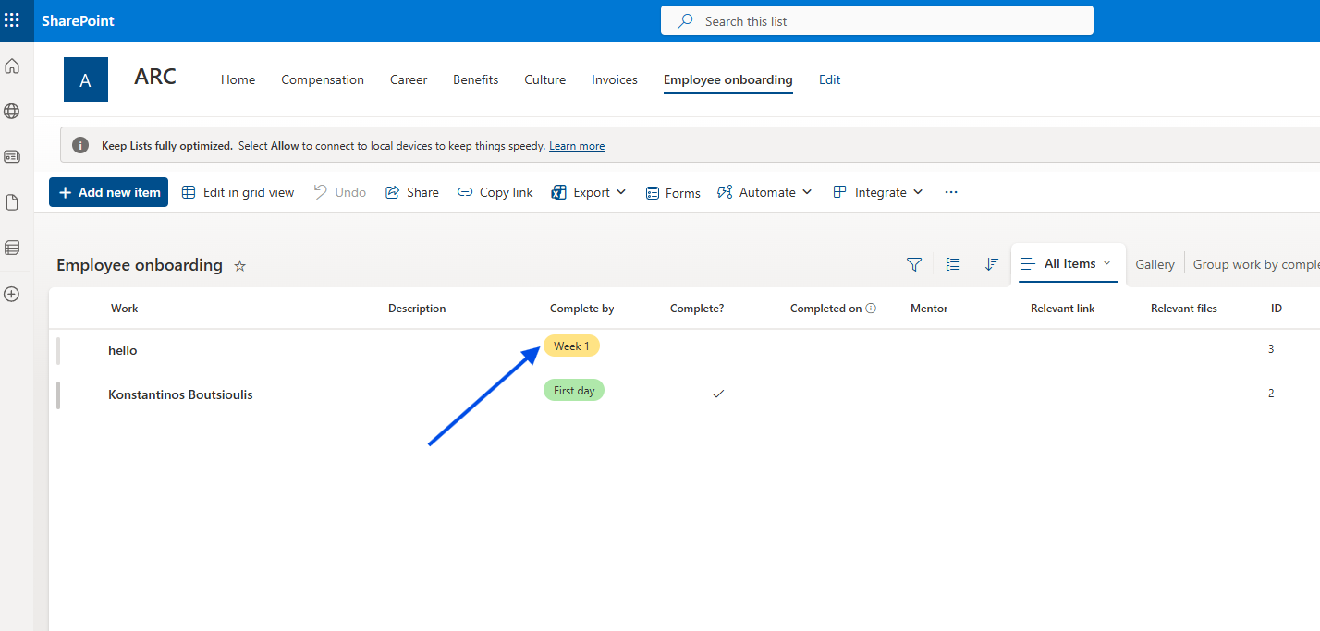The width and height of the screenshot is (1320, 631).
Task: Click the Add new item button
Action: click(x=109, y=192)
